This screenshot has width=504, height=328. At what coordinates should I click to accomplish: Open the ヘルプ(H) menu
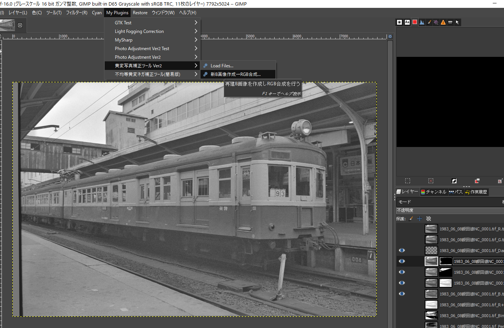click(x=188, y=13)
